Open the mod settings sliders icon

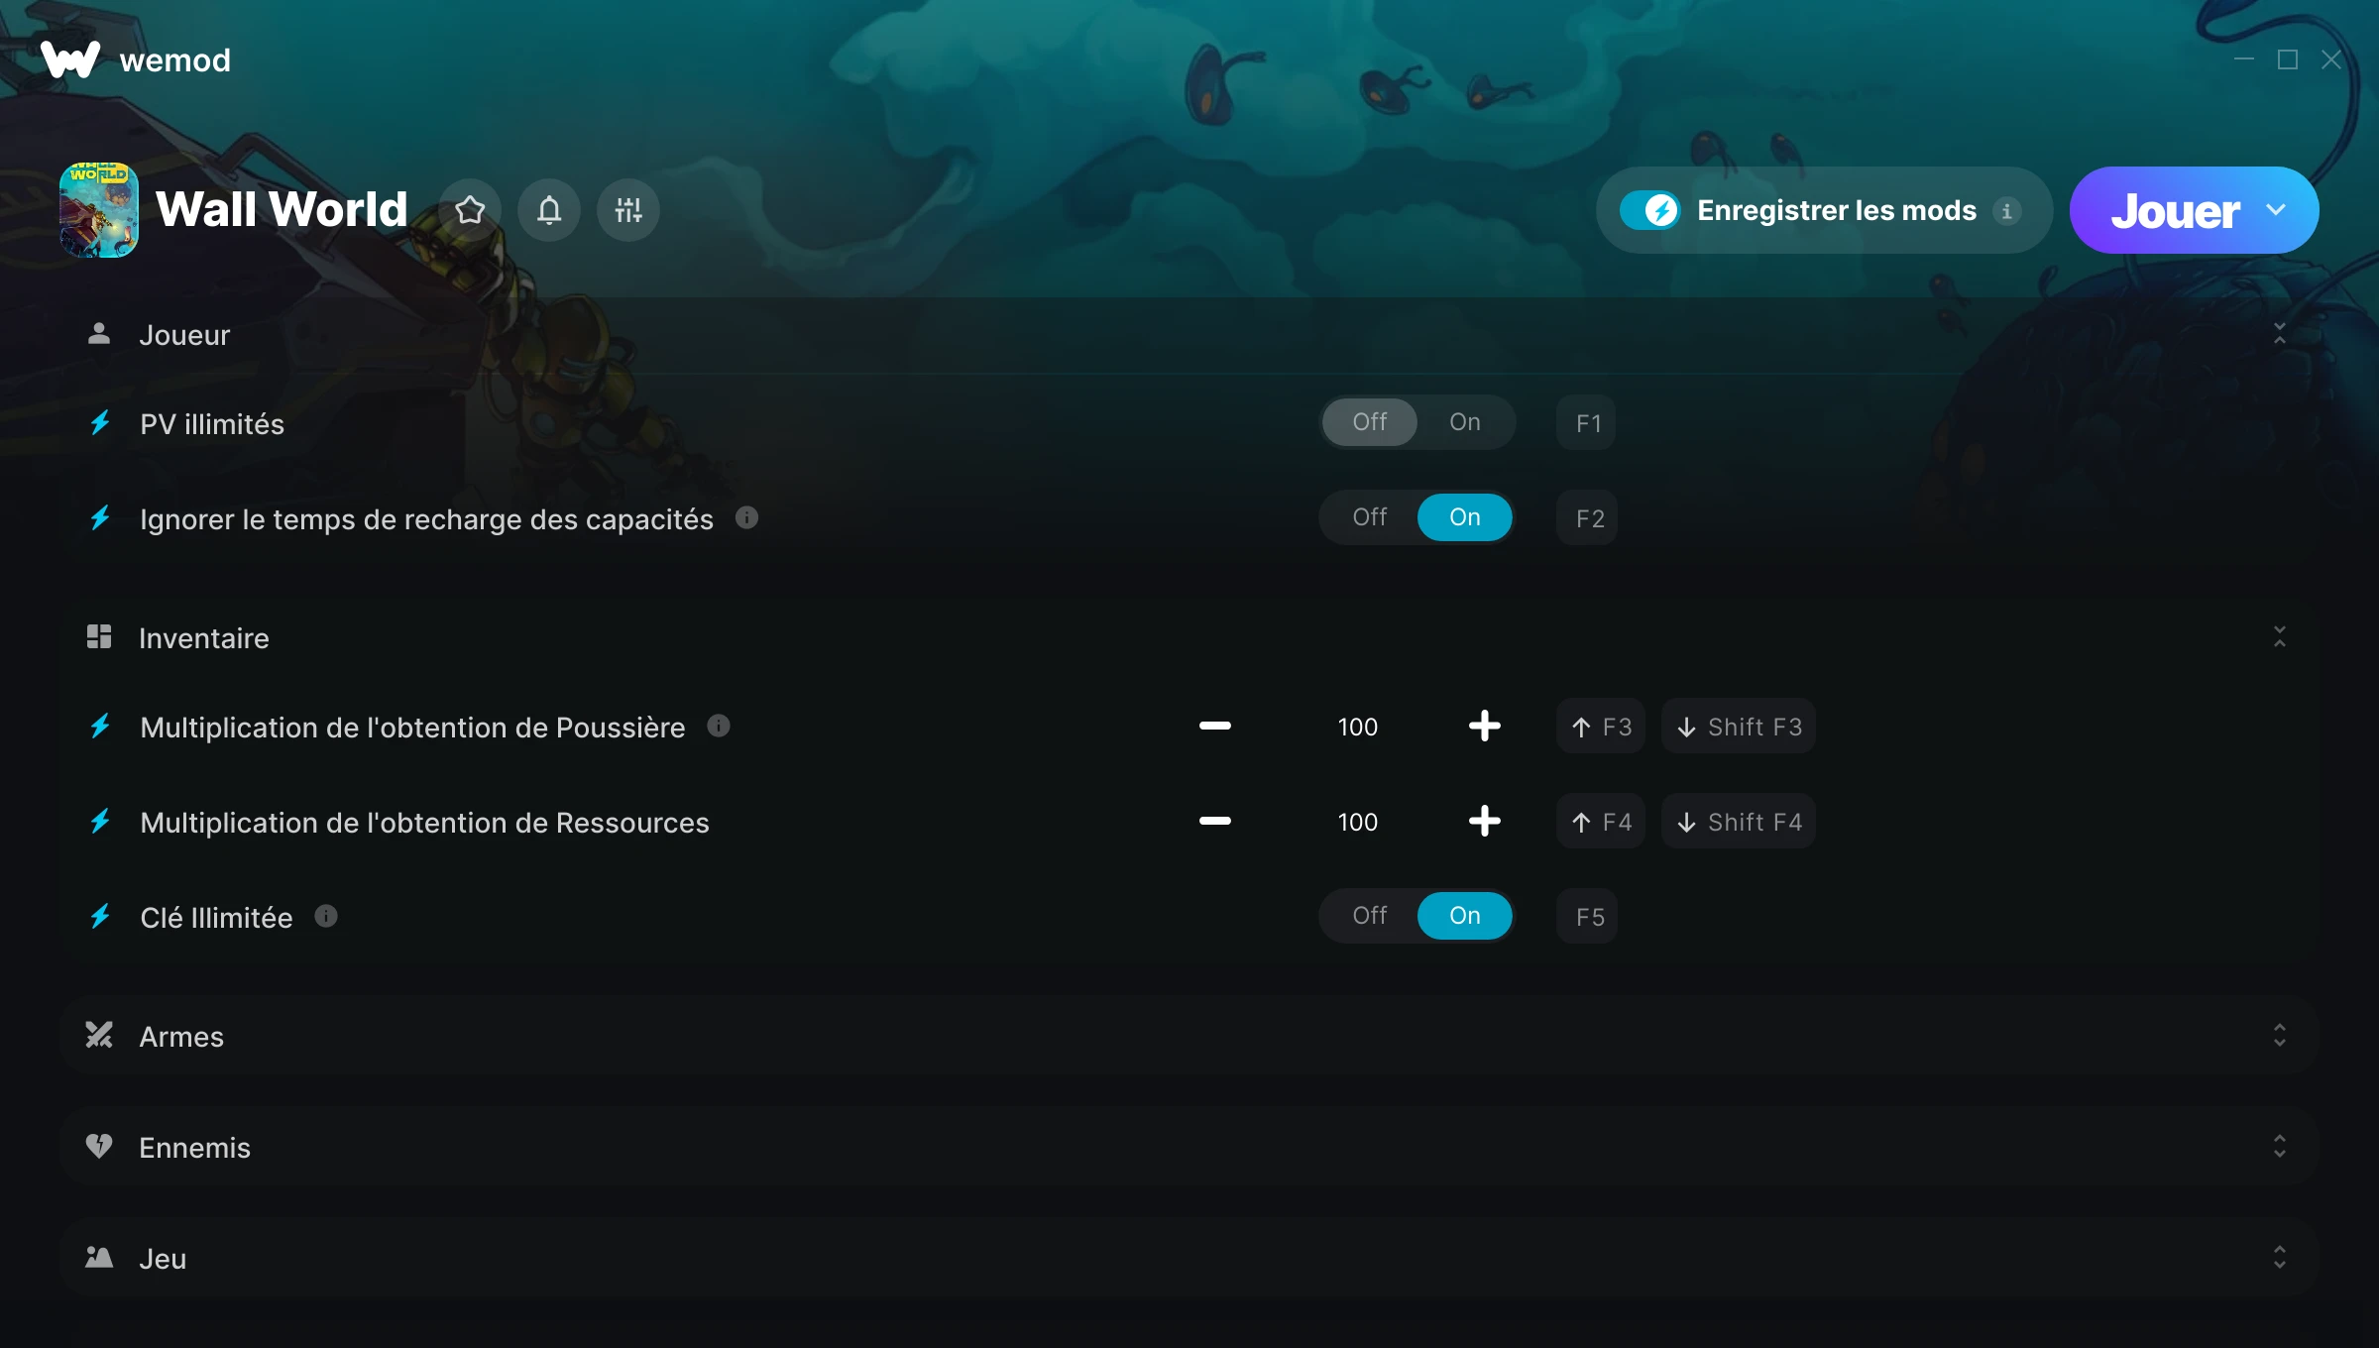point(628,210)
